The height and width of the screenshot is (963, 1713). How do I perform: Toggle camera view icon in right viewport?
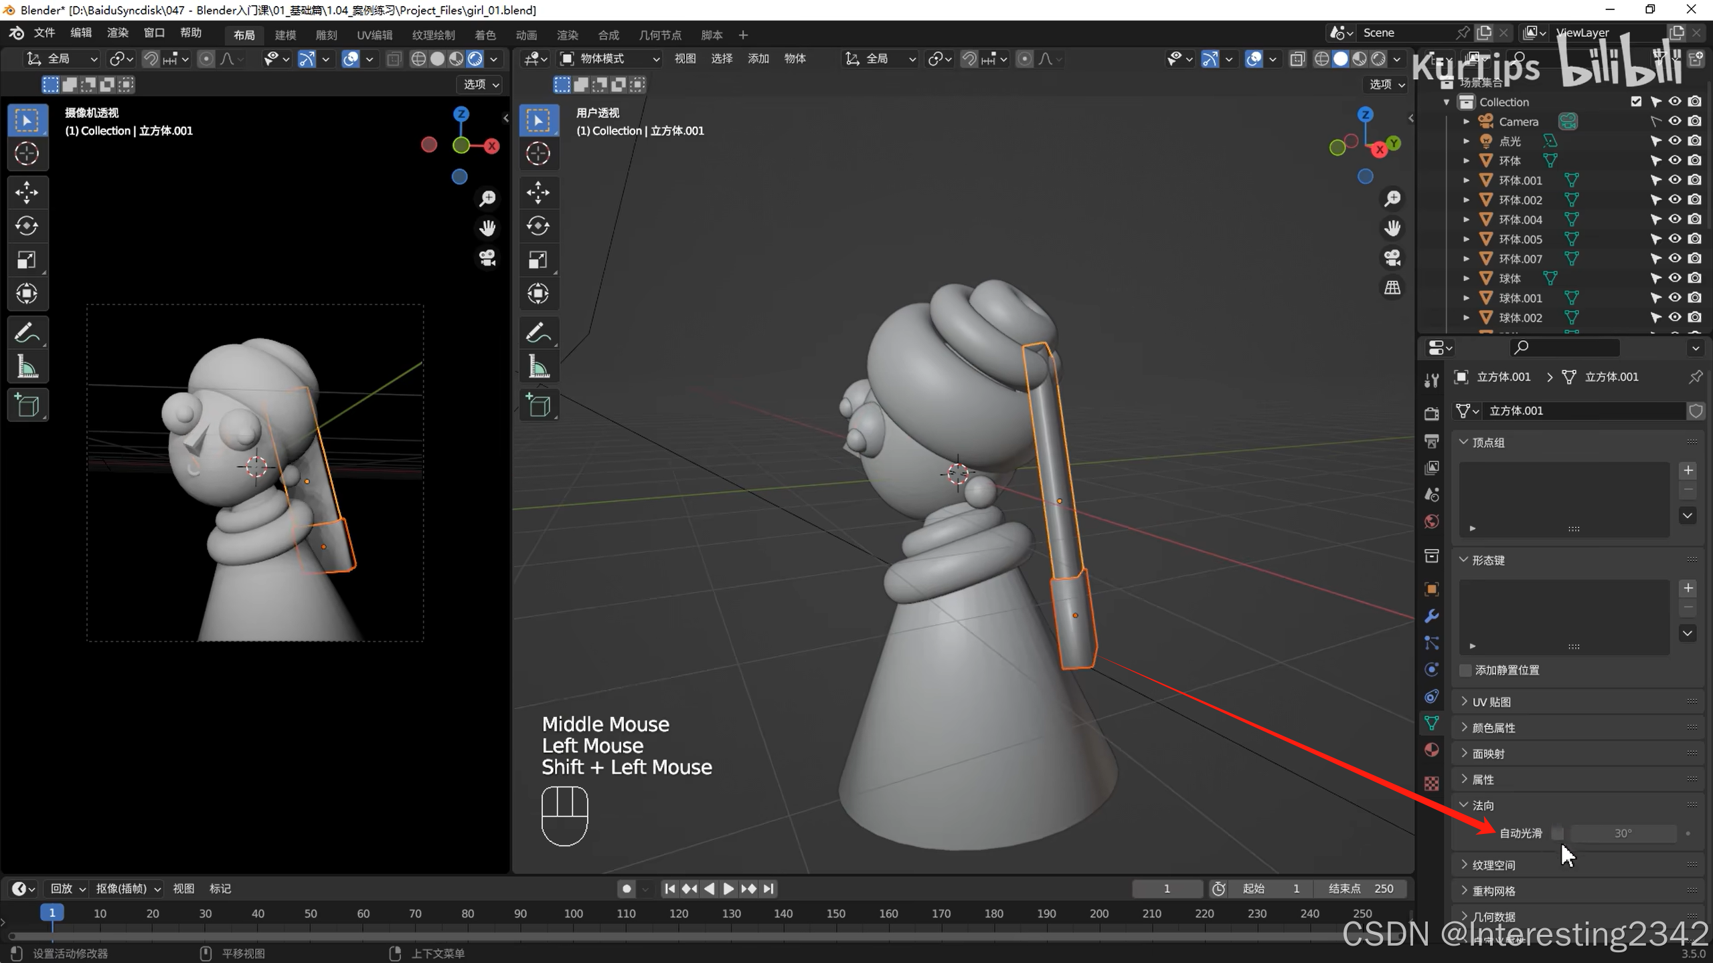pyautogui.click(x=1392, y=258)
